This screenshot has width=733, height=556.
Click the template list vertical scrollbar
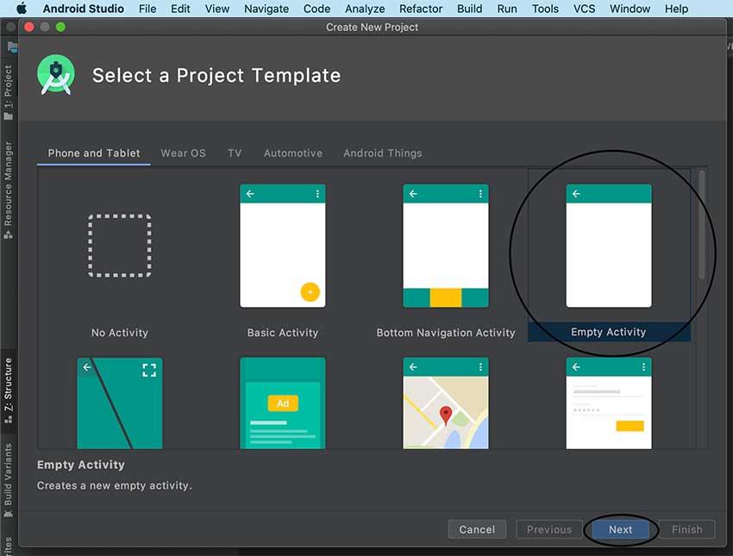point(702,226)
